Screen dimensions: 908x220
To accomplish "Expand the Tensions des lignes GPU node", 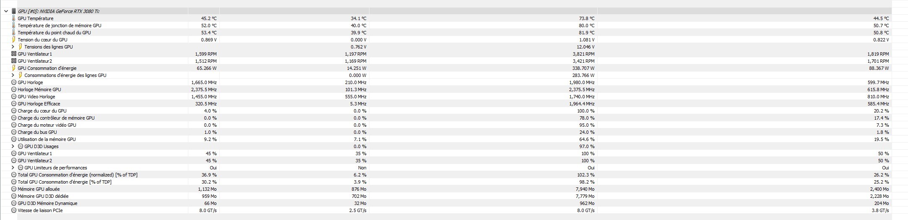I will click(13, 47).
